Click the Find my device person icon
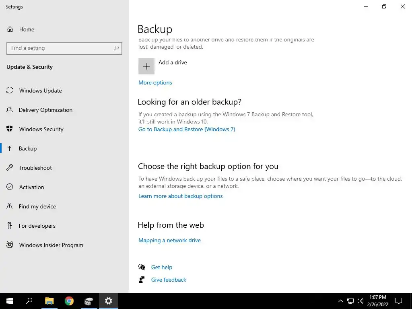The height and width of the screenshot is (309, 412). point(10,206)
